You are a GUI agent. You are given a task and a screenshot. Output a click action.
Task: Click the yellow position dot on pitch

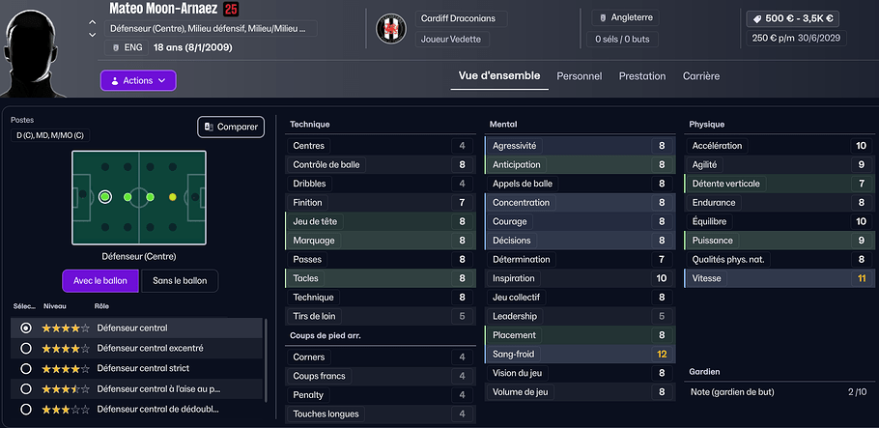(x=173, y=197)
